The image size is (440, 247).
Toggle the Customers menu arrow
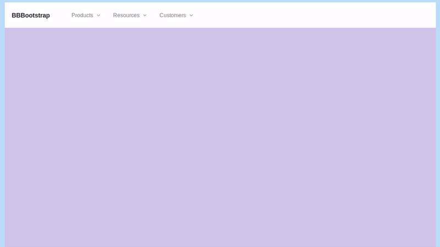click(x=191, y=15)
